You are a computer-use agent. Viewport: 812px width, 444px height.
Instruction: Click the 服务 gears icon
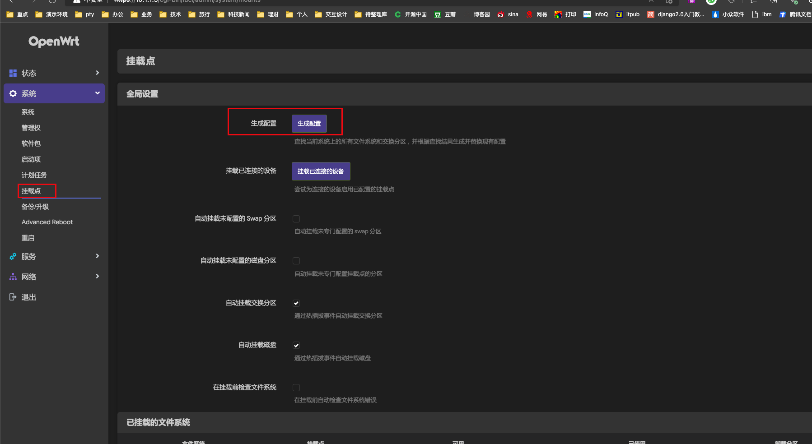(x=13, y=256)
